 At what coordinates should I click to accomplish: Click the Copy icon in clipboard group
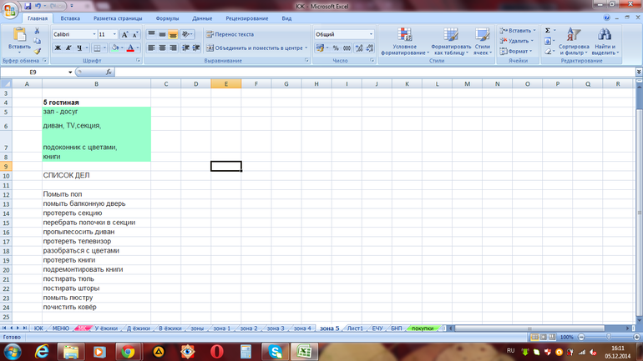click(x=37, y=41)
